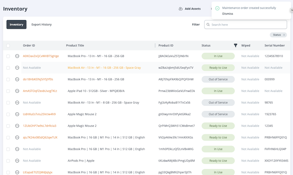Select the Inventory tab
This screenshot has height=175, width=293.
click(x=16, y=24)
